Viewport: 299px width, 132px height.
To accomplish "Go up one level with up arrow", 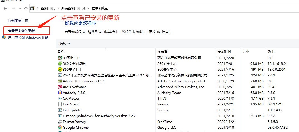I will [26, 9].
